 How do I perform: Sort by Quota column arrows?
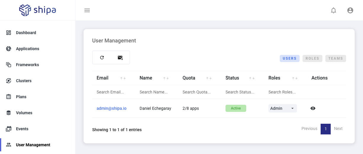tap(209, 78)
